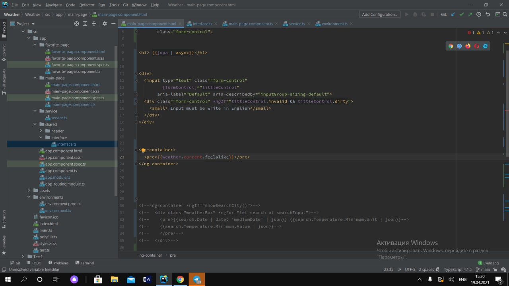
Task: Click the Git update project arrow
Action: tap(453, 14)
